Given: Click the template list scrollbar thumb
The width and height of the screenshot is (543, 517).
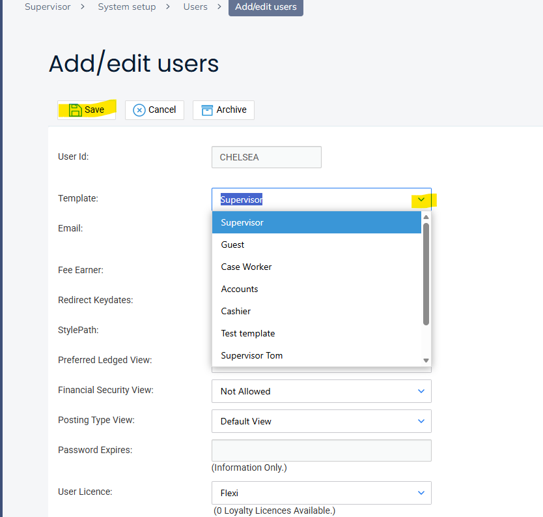Looking at the screenshot, I should pos(426,274).
